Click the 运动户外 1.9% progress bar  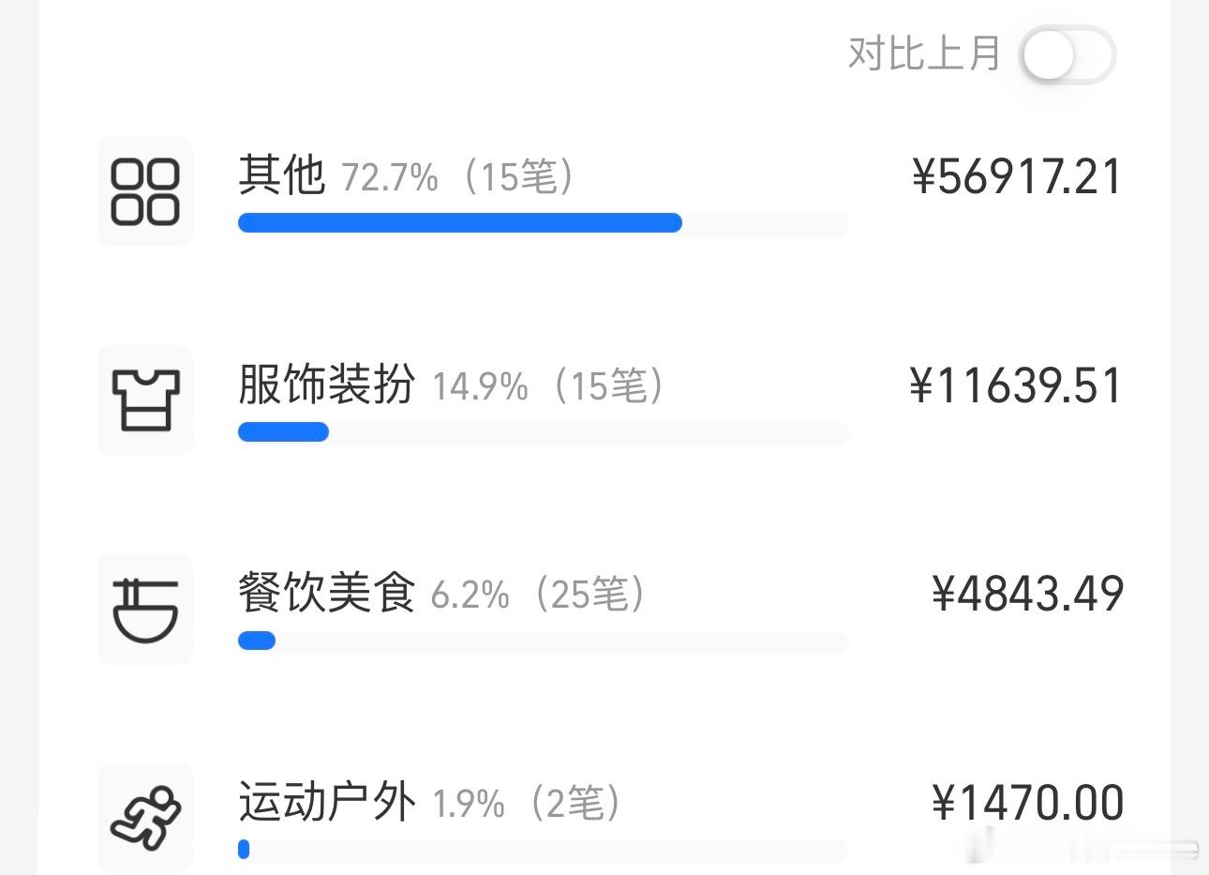click(544, 850)
